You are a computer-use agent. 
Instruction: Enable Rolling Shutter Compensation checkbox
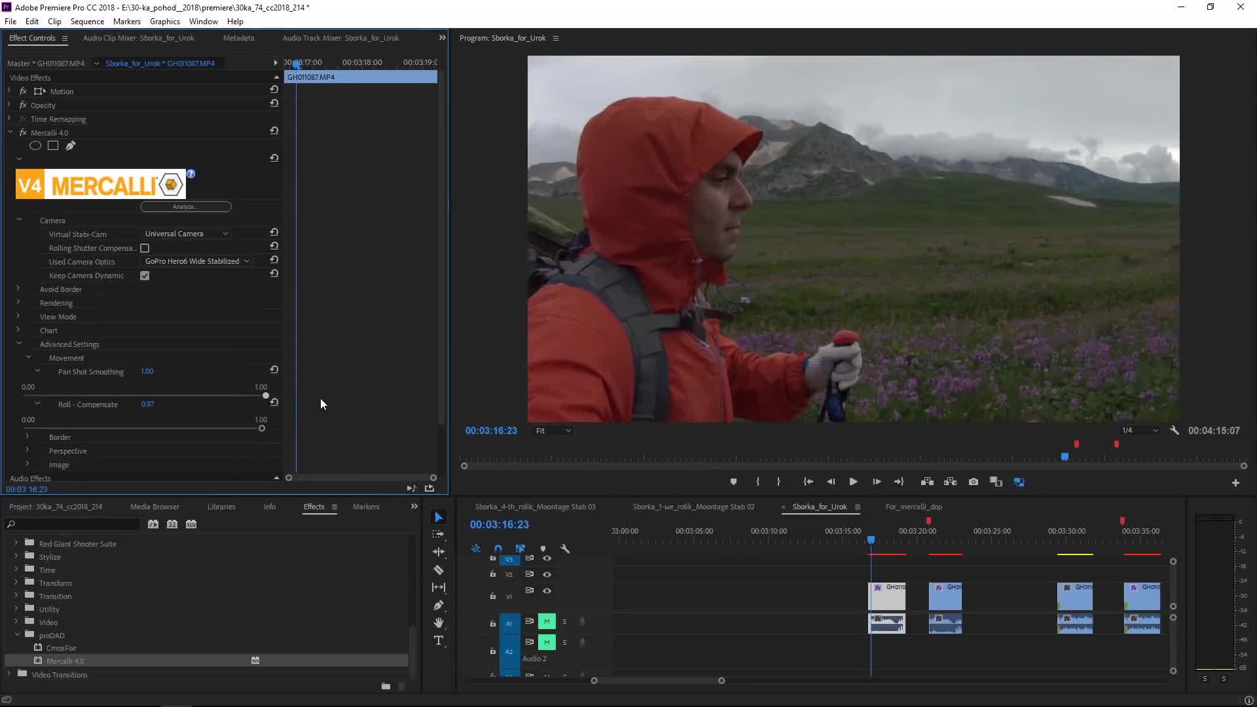pyautogui.click(x=145, y=248)
